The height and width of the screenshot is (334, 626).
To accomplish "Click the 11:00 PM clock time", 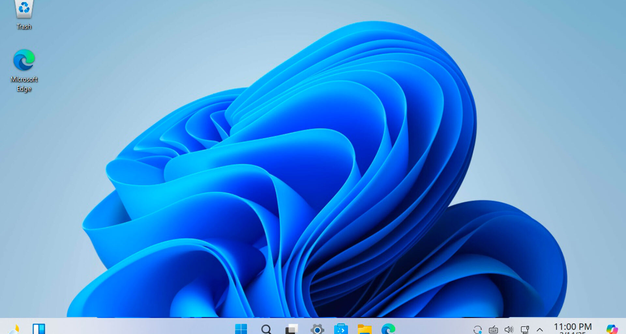I will [573, 326].
